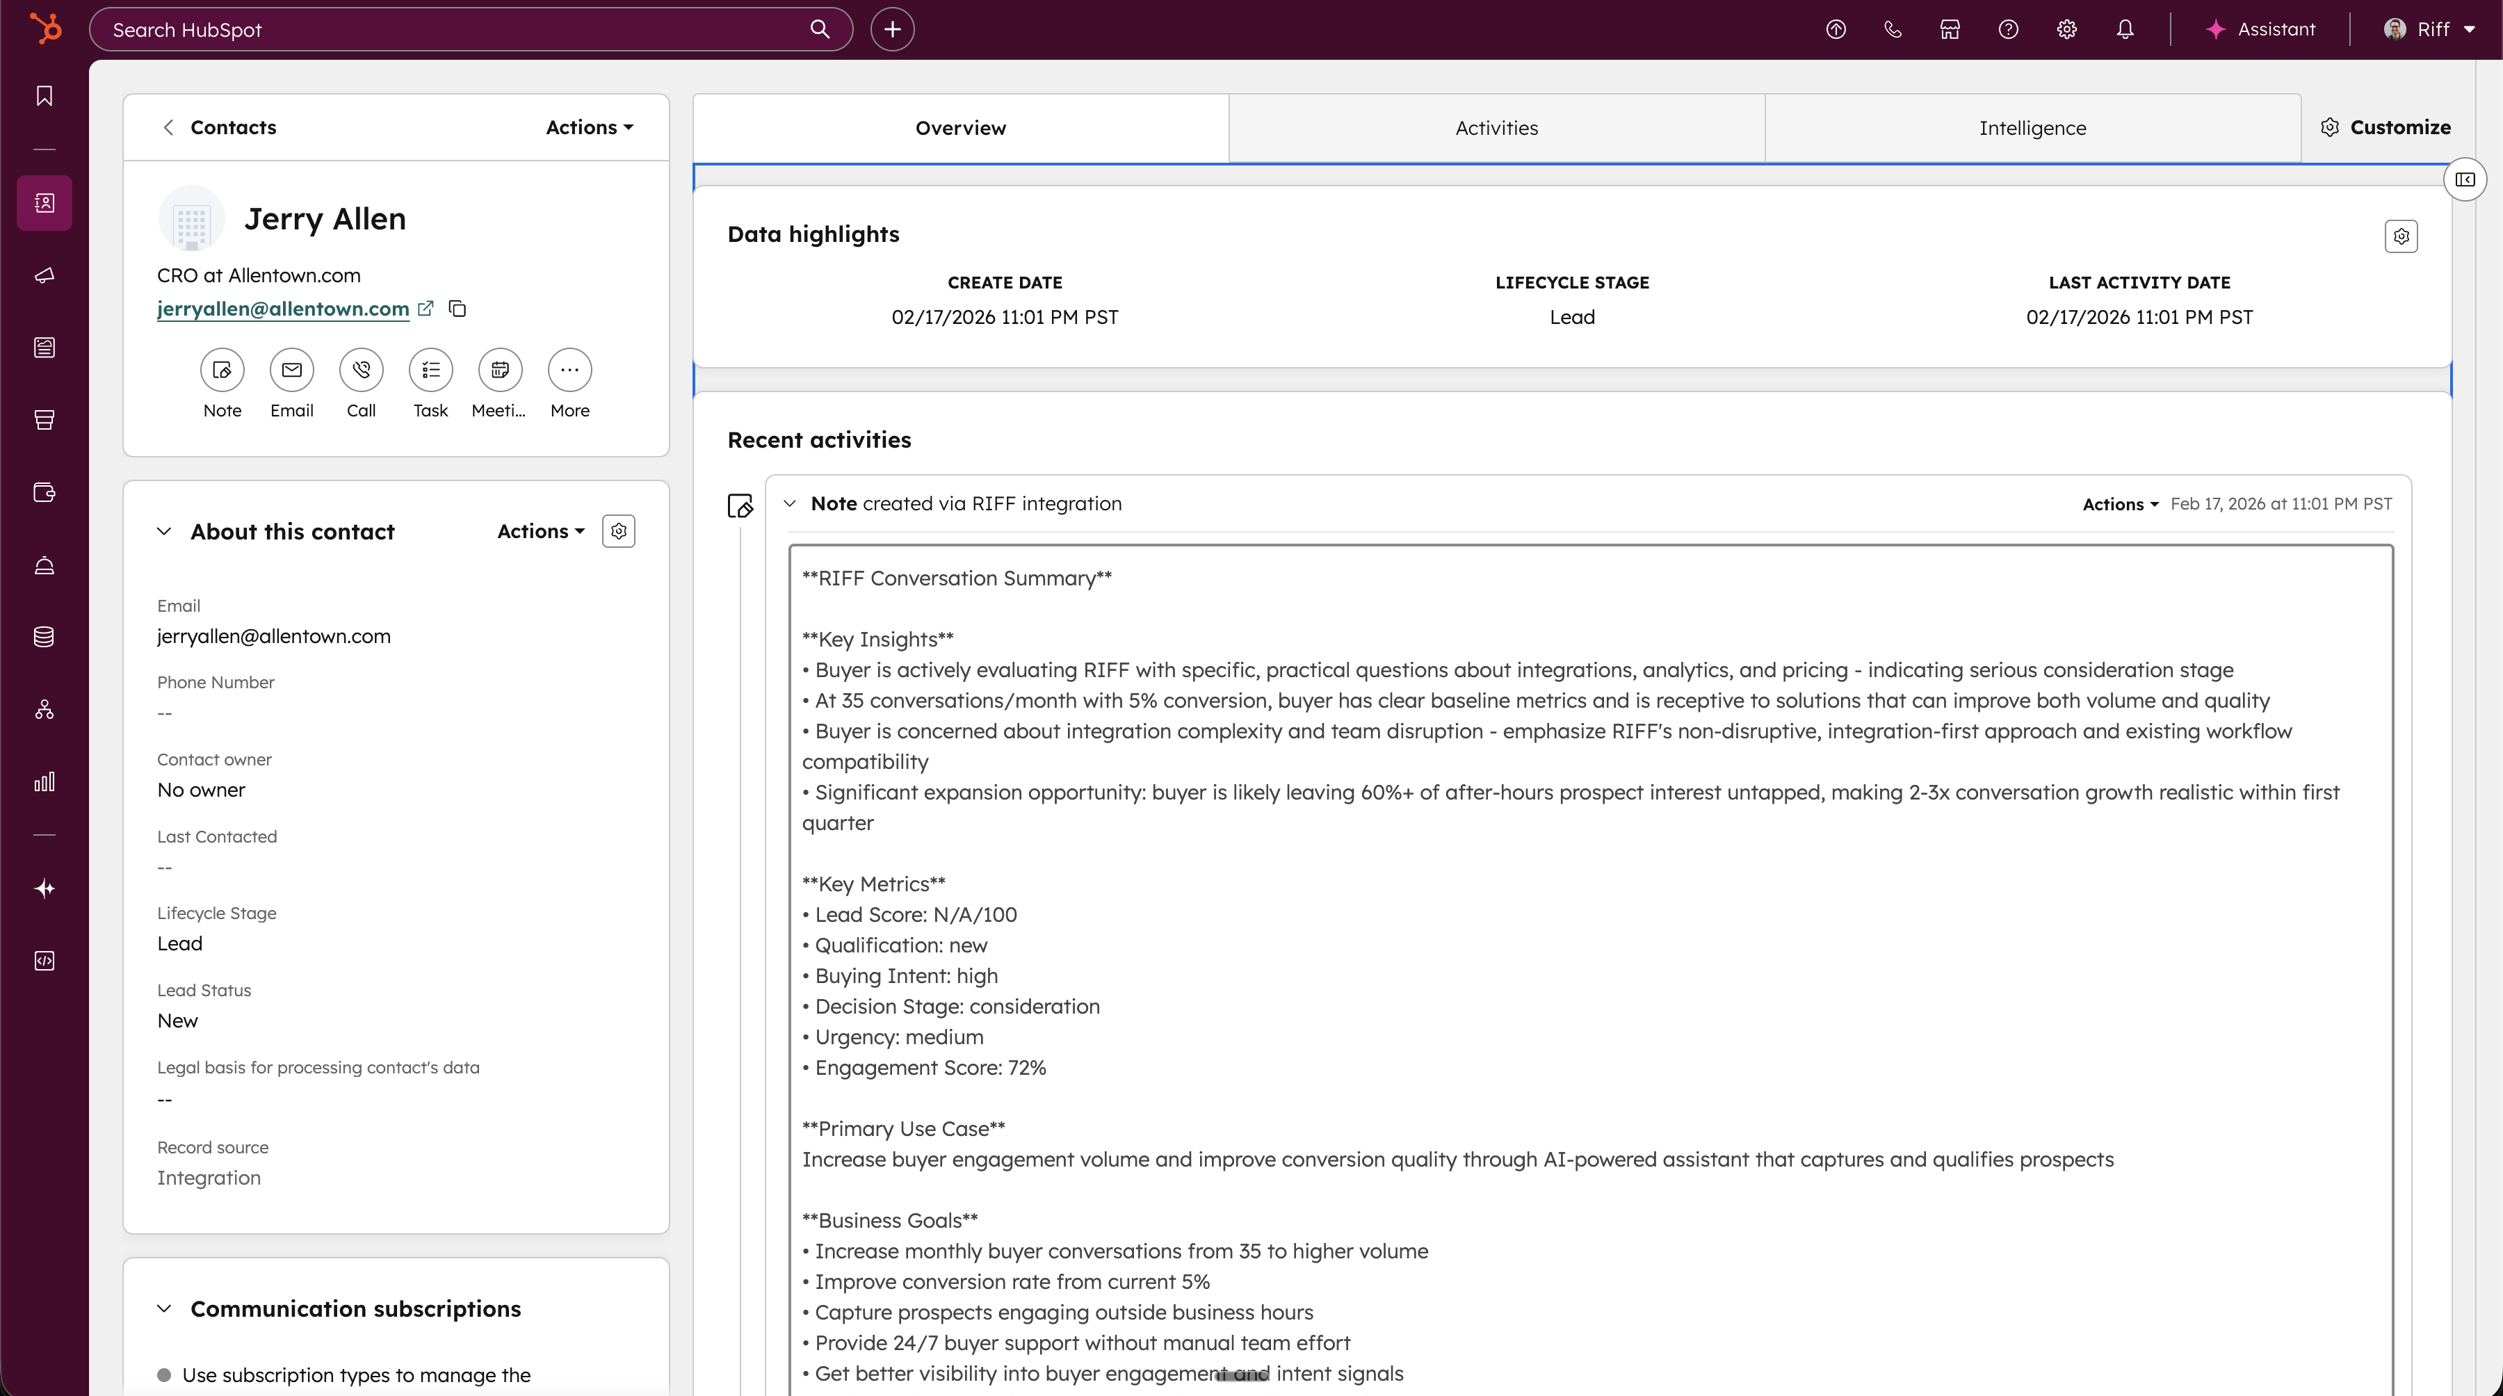Viewport: 2503px width, 1396px height.
Task: Open the CRM contacts sidebar icon
Action: (x=44, y=203)
